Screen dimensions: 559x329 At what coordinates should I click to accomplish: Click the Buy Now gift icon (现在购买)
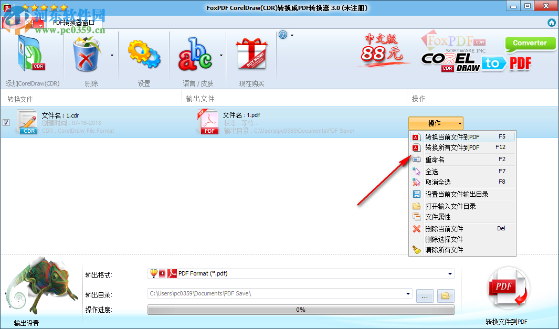[x=251, y=54]
